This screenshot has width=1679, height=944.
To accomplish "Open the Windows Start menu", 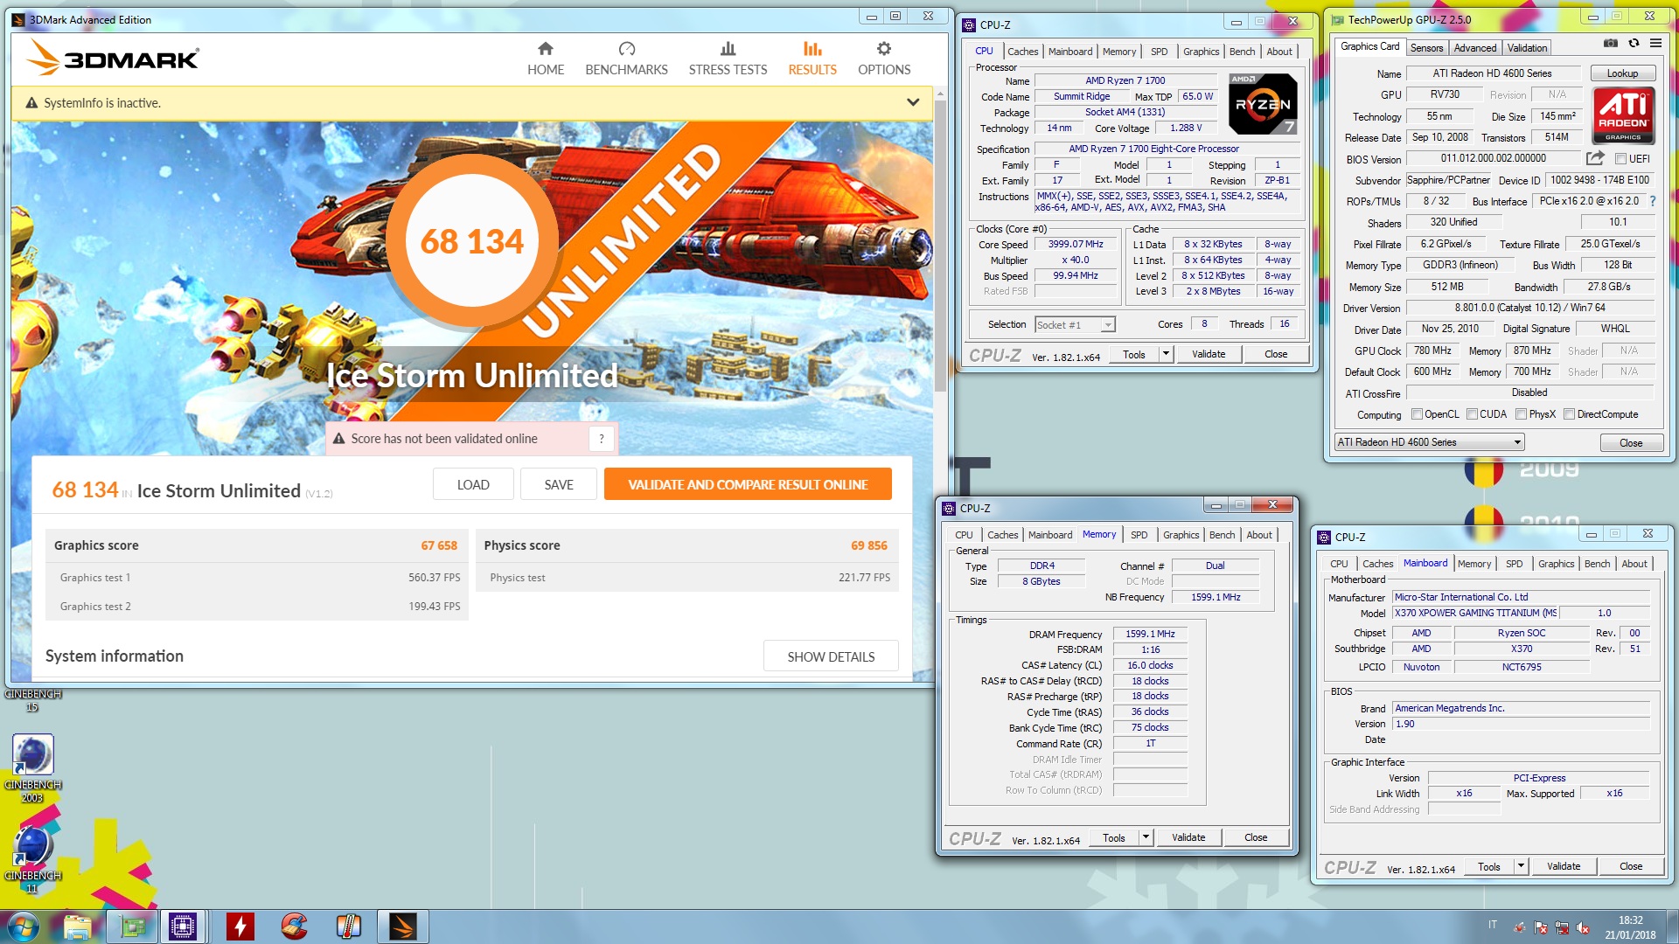I will click(22, 927).
